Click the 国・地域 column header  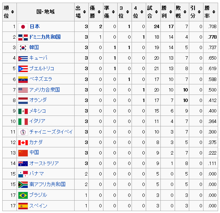click(x=45, y=12)
